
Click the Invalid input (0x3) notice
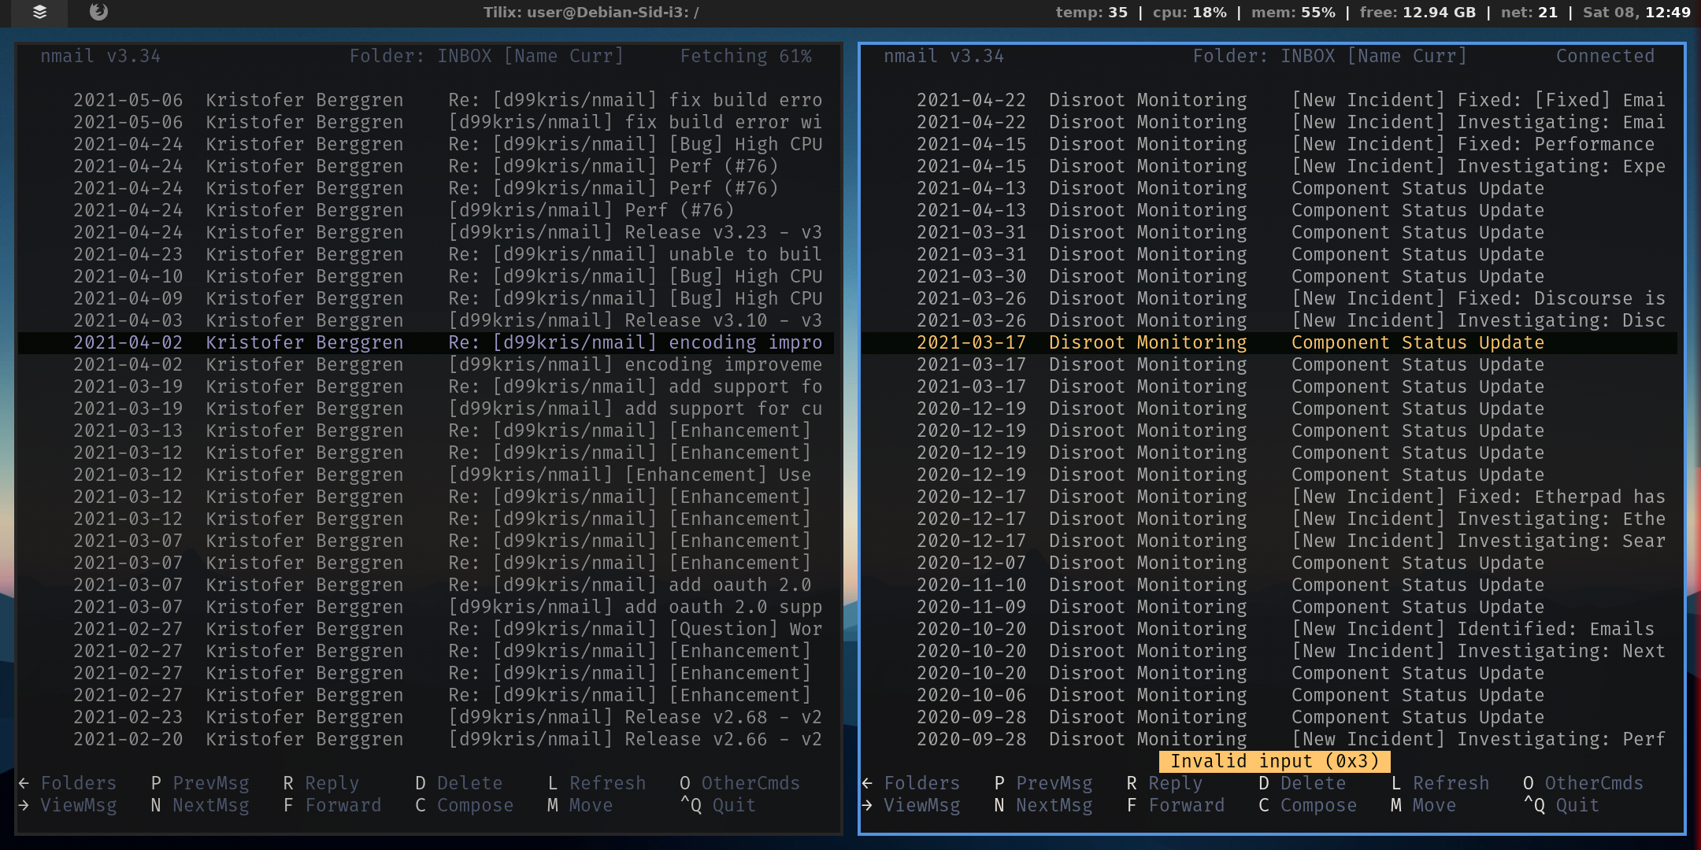pyautogui.click(x=1274, y=761)
